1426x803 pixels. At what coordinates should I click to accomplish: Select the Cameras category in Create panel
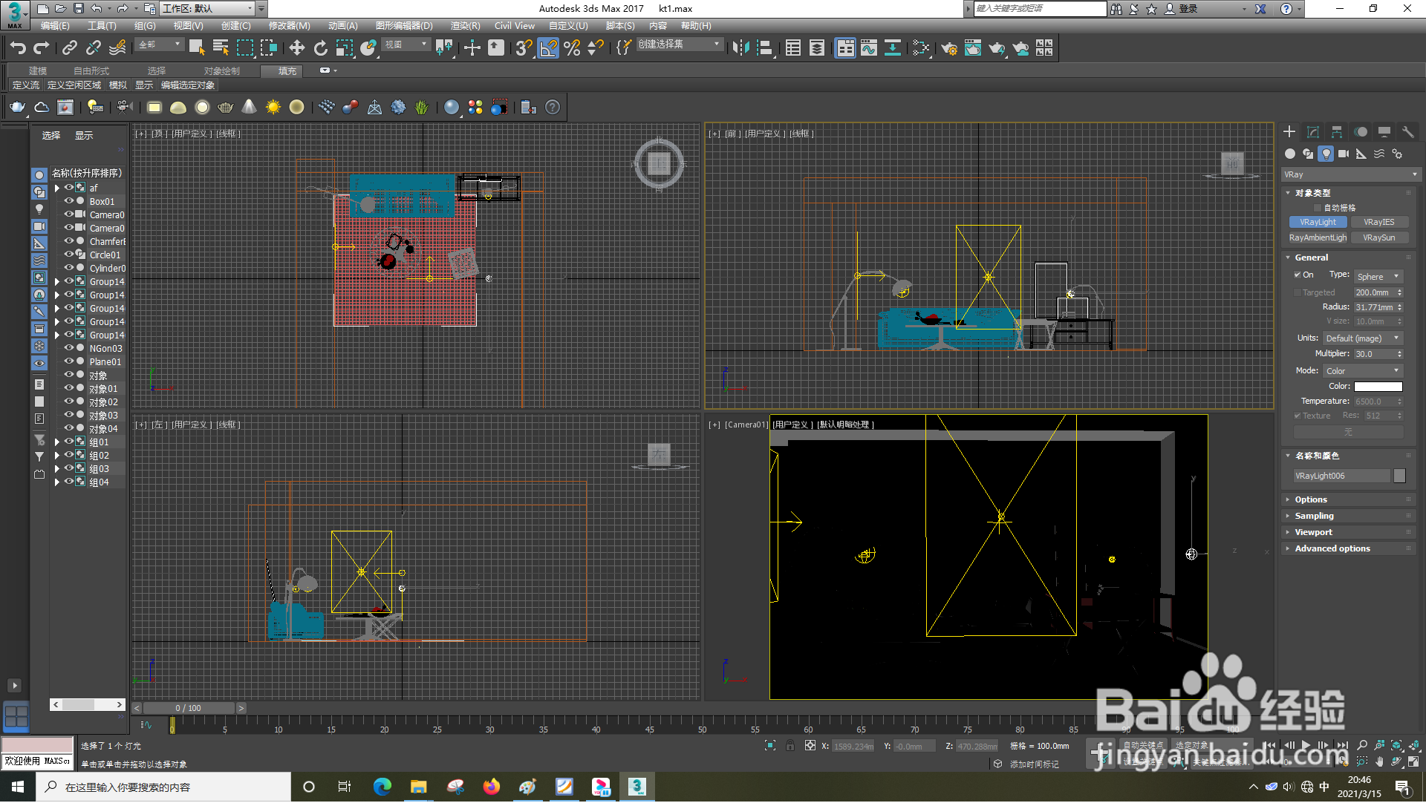pos(1344,154)
